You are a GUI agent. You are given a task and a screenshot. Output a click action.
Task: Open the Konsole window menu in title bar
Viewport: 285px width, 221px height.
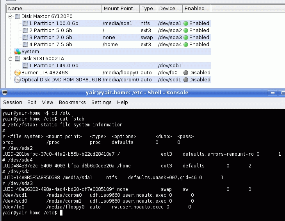pyautogui.click(x=5, y=93)
